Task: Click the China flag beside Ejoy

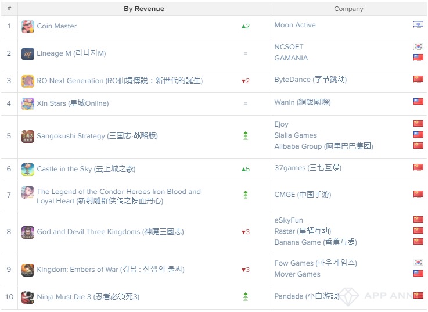Action: (418, 124)
